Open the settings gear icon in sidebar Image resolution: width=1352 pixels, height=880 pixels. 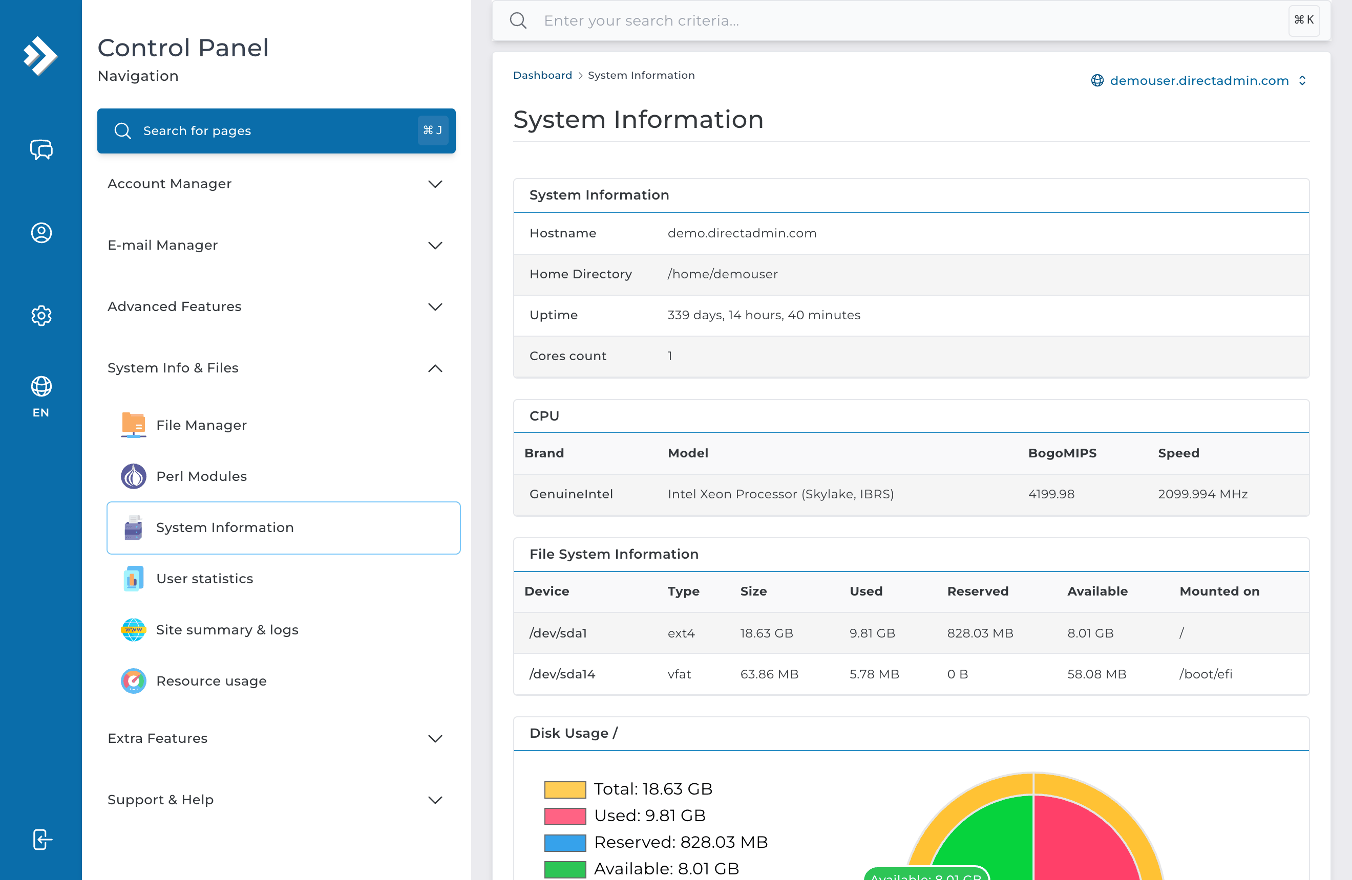[x=41, y=316]
